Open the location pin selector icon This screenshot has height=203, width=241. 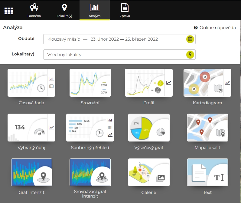point(190,55)
